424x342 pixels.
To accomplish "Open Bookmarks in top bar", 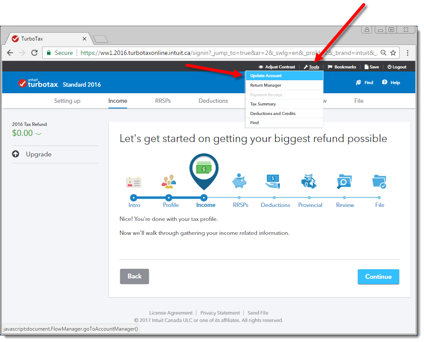I will pos(342,67).
